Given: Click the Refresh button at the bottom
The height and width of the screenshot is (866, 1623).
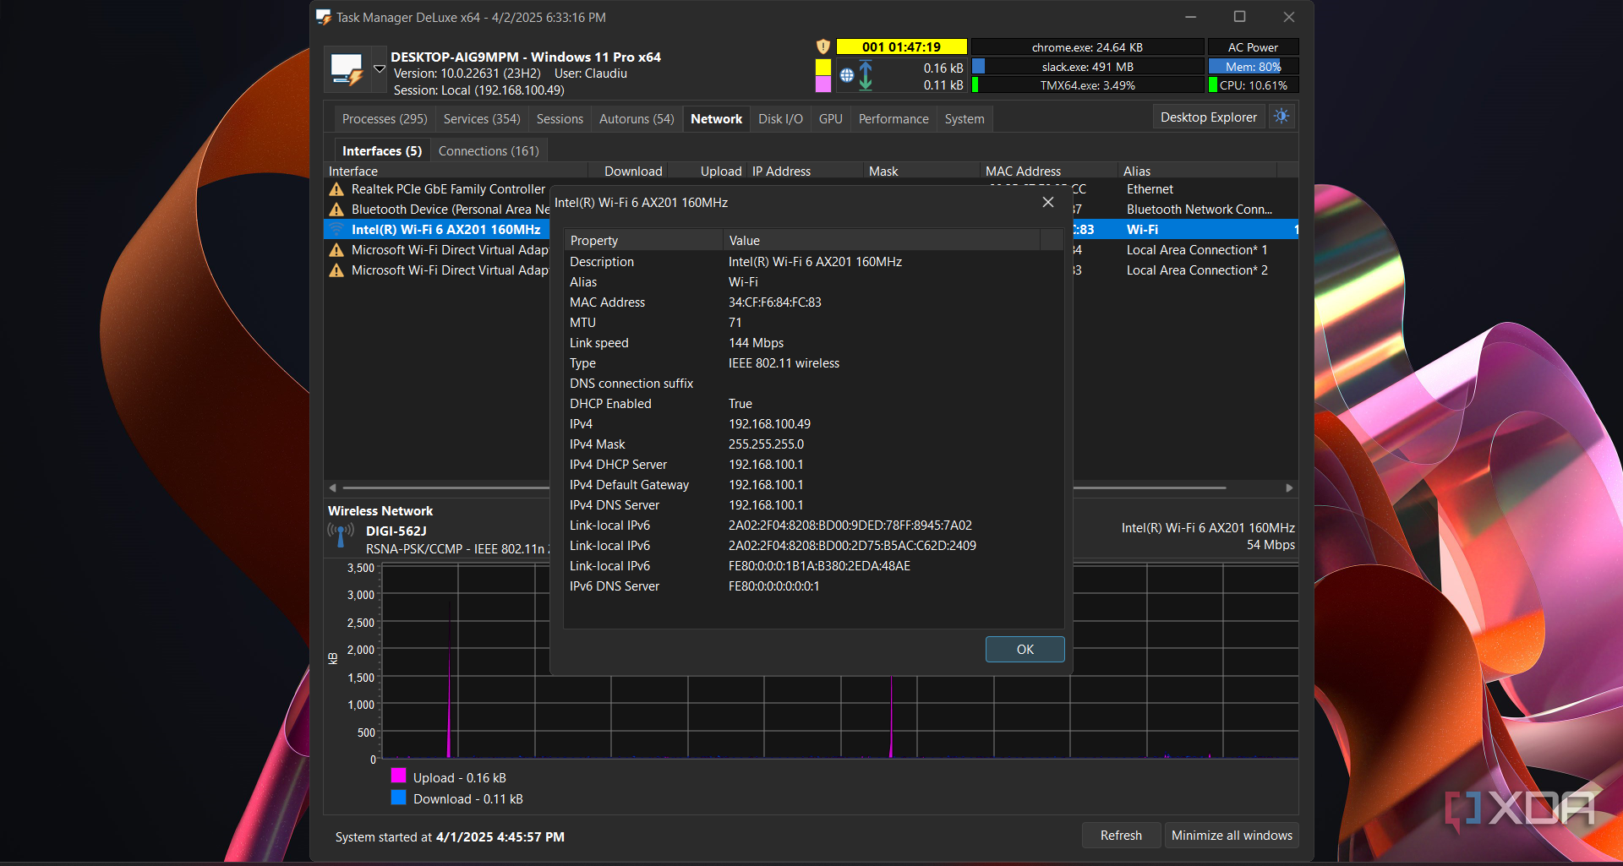Looking at the screenshot, I should click(x=1120, y=835).
